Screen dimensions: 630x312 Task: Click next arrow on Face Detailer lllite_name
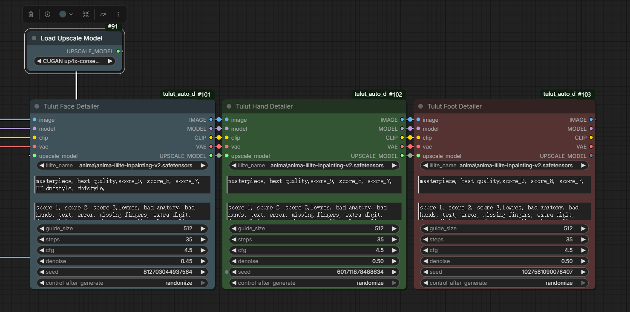tap(203, 166)
